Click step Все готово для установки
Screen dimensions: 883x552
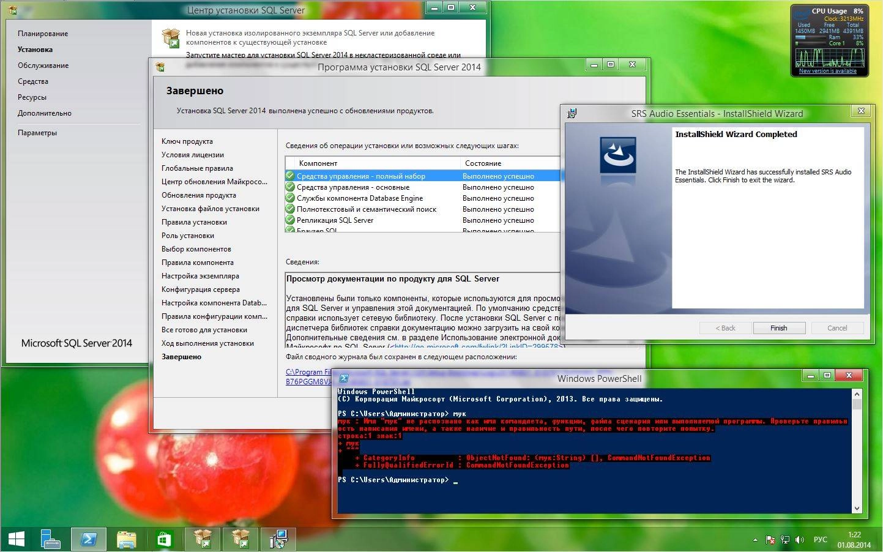pyautogui.click(x=204, y=330)
